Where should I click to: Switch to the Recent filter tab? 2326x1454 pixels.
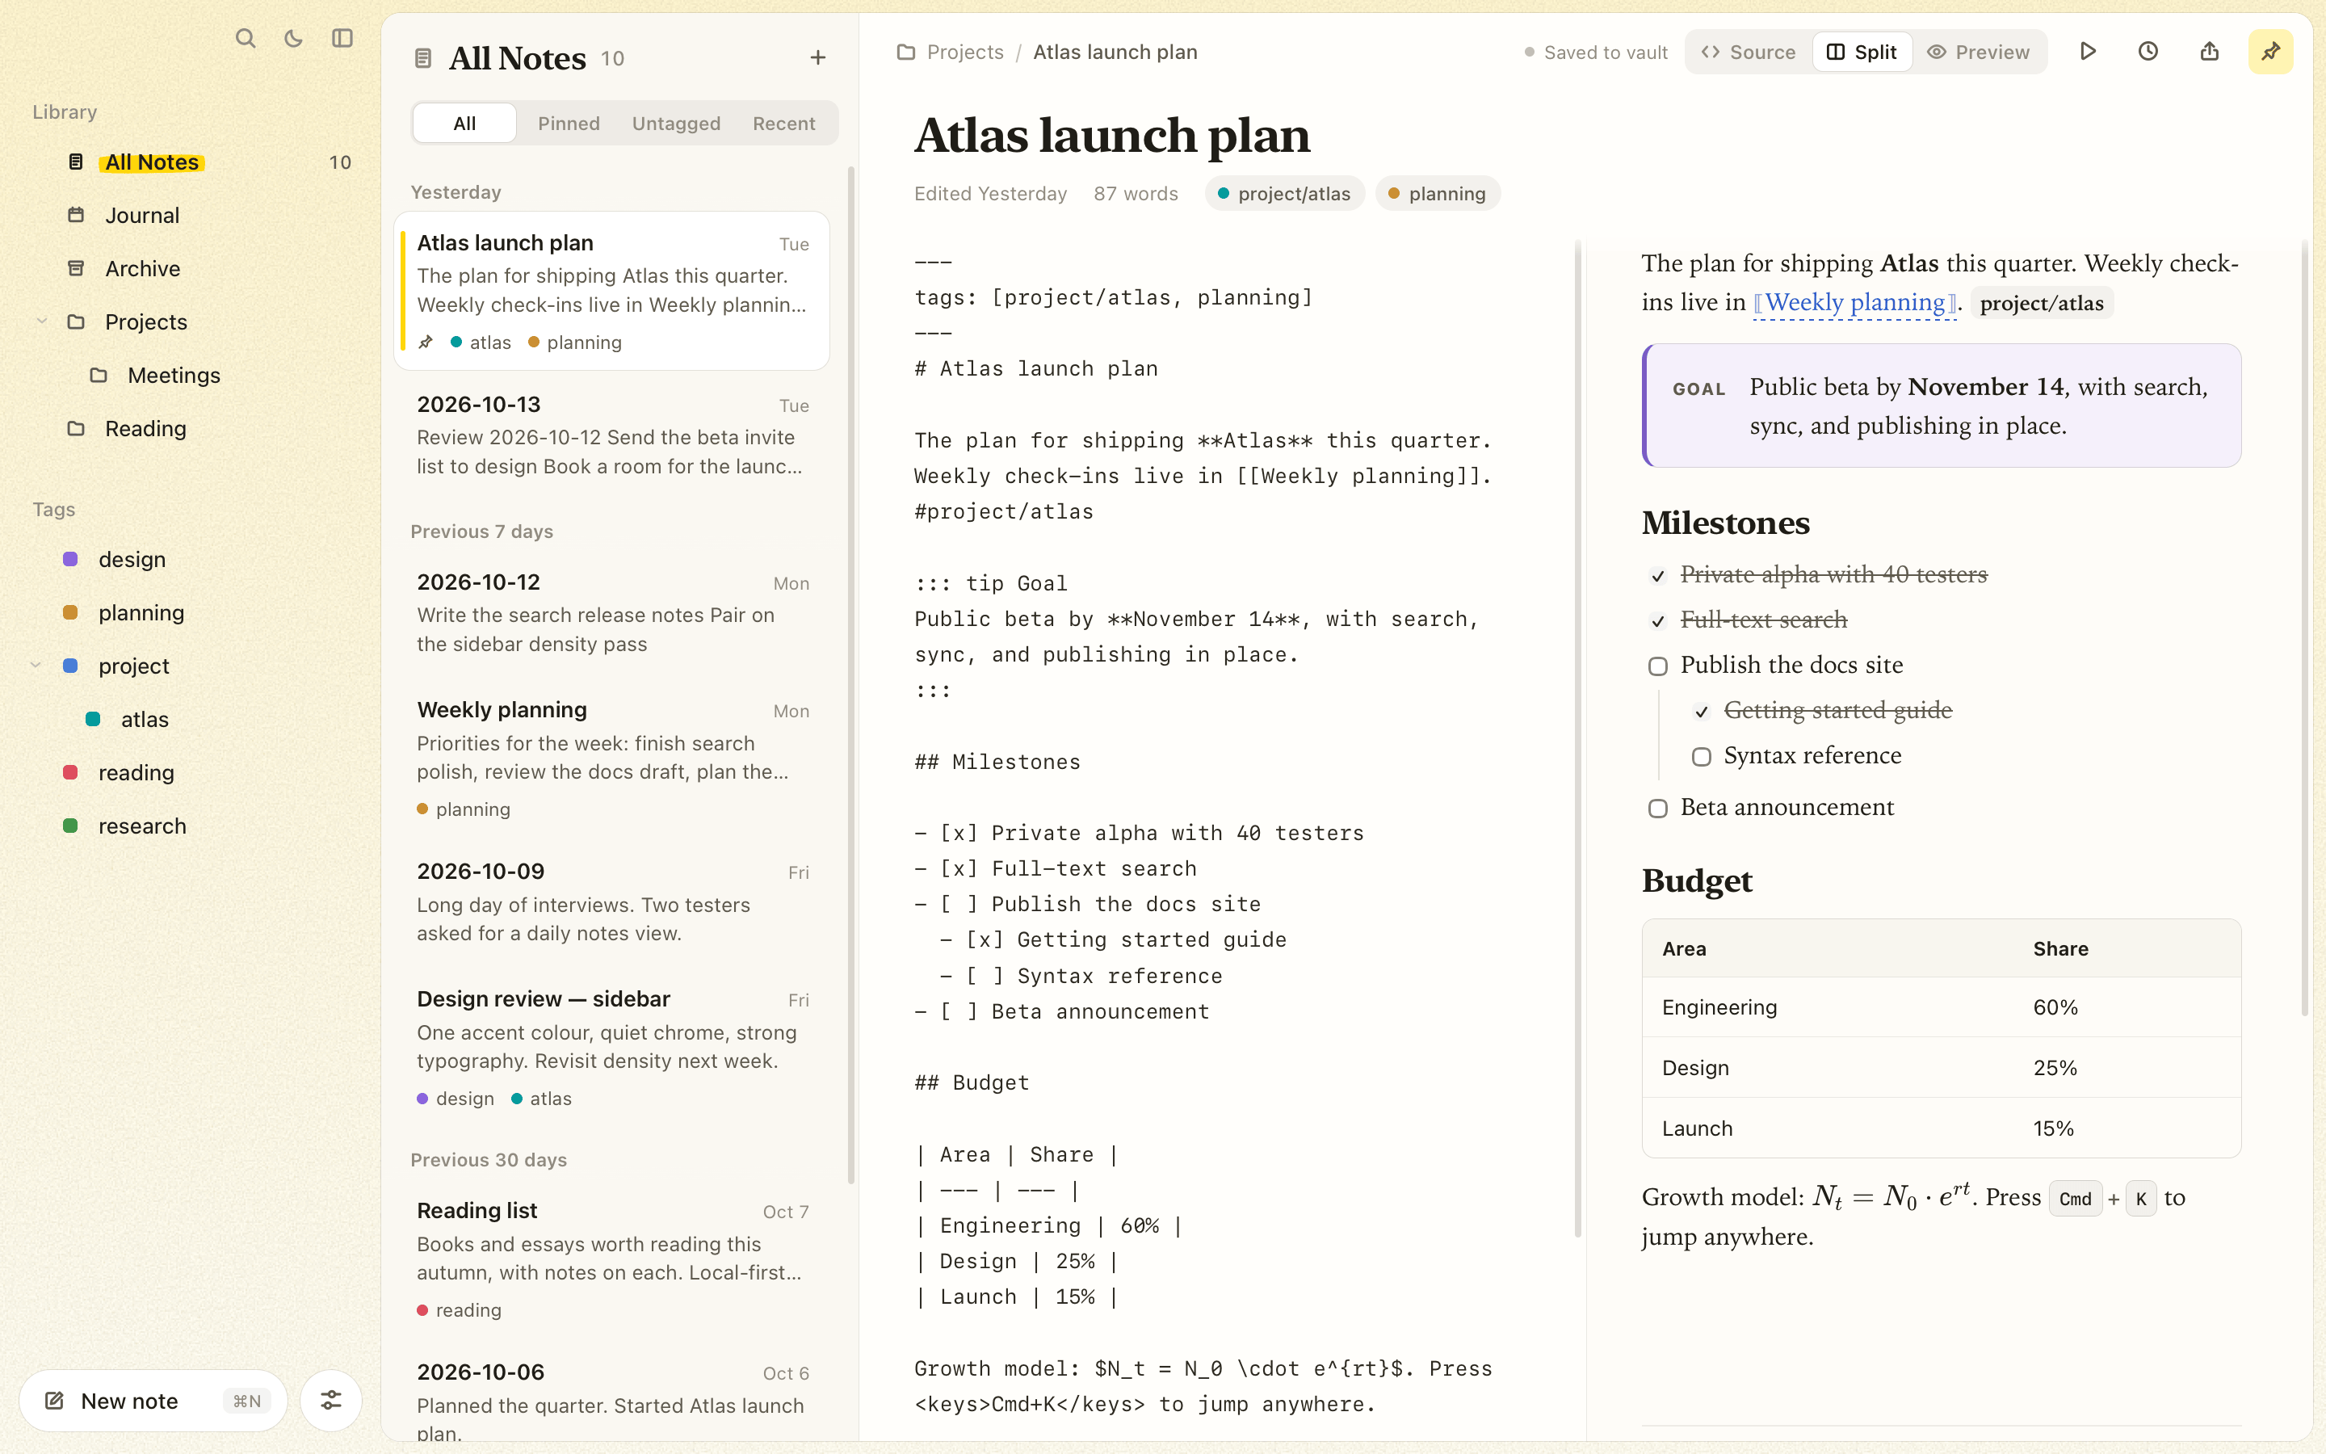pos(783,123)
